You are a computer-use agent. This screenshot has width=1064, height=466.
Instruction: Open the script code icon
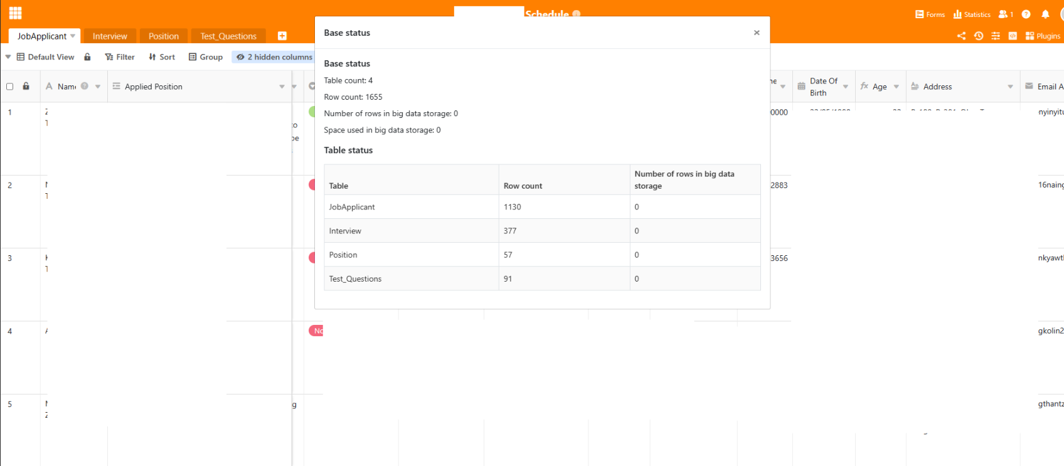1013,36
